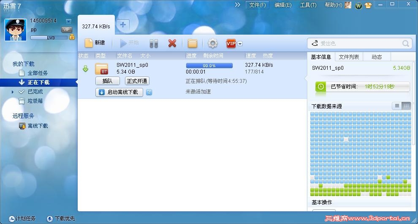Click the double chevron expand icon in the title bar

click(x=238, y=5)
